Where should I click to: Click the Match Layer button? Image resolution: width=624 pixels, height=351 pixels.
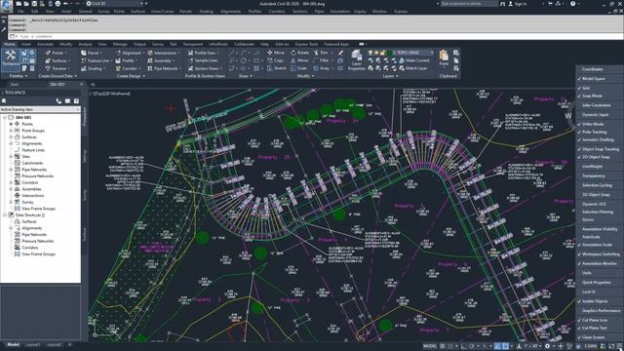click(x=413, y=68)
